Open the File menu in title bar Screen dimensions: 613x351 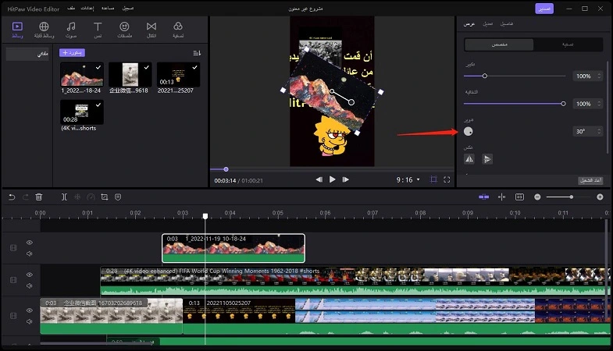pyautogui.click(x=71, y=9)
